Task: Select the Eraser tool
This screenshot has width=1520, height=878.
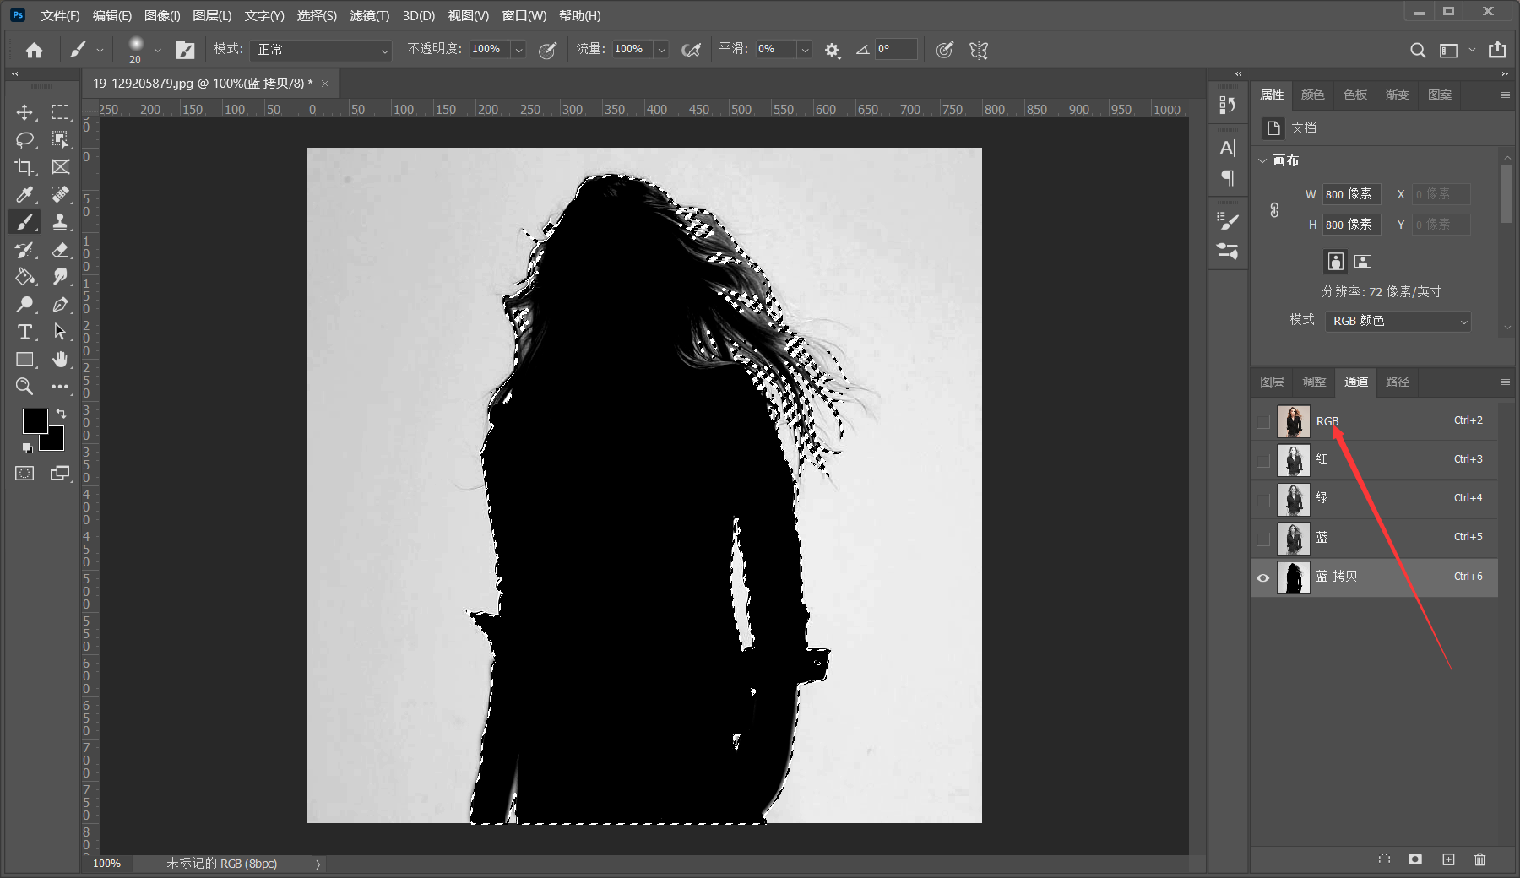Action: (x=60, y=250)
